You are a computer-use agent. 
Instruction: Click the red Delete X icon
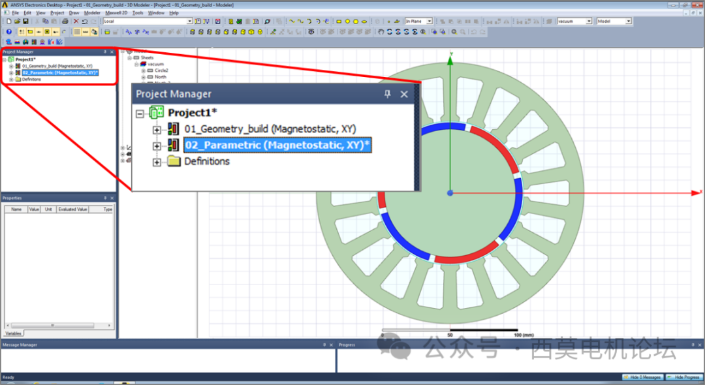(x=76, y=22)
